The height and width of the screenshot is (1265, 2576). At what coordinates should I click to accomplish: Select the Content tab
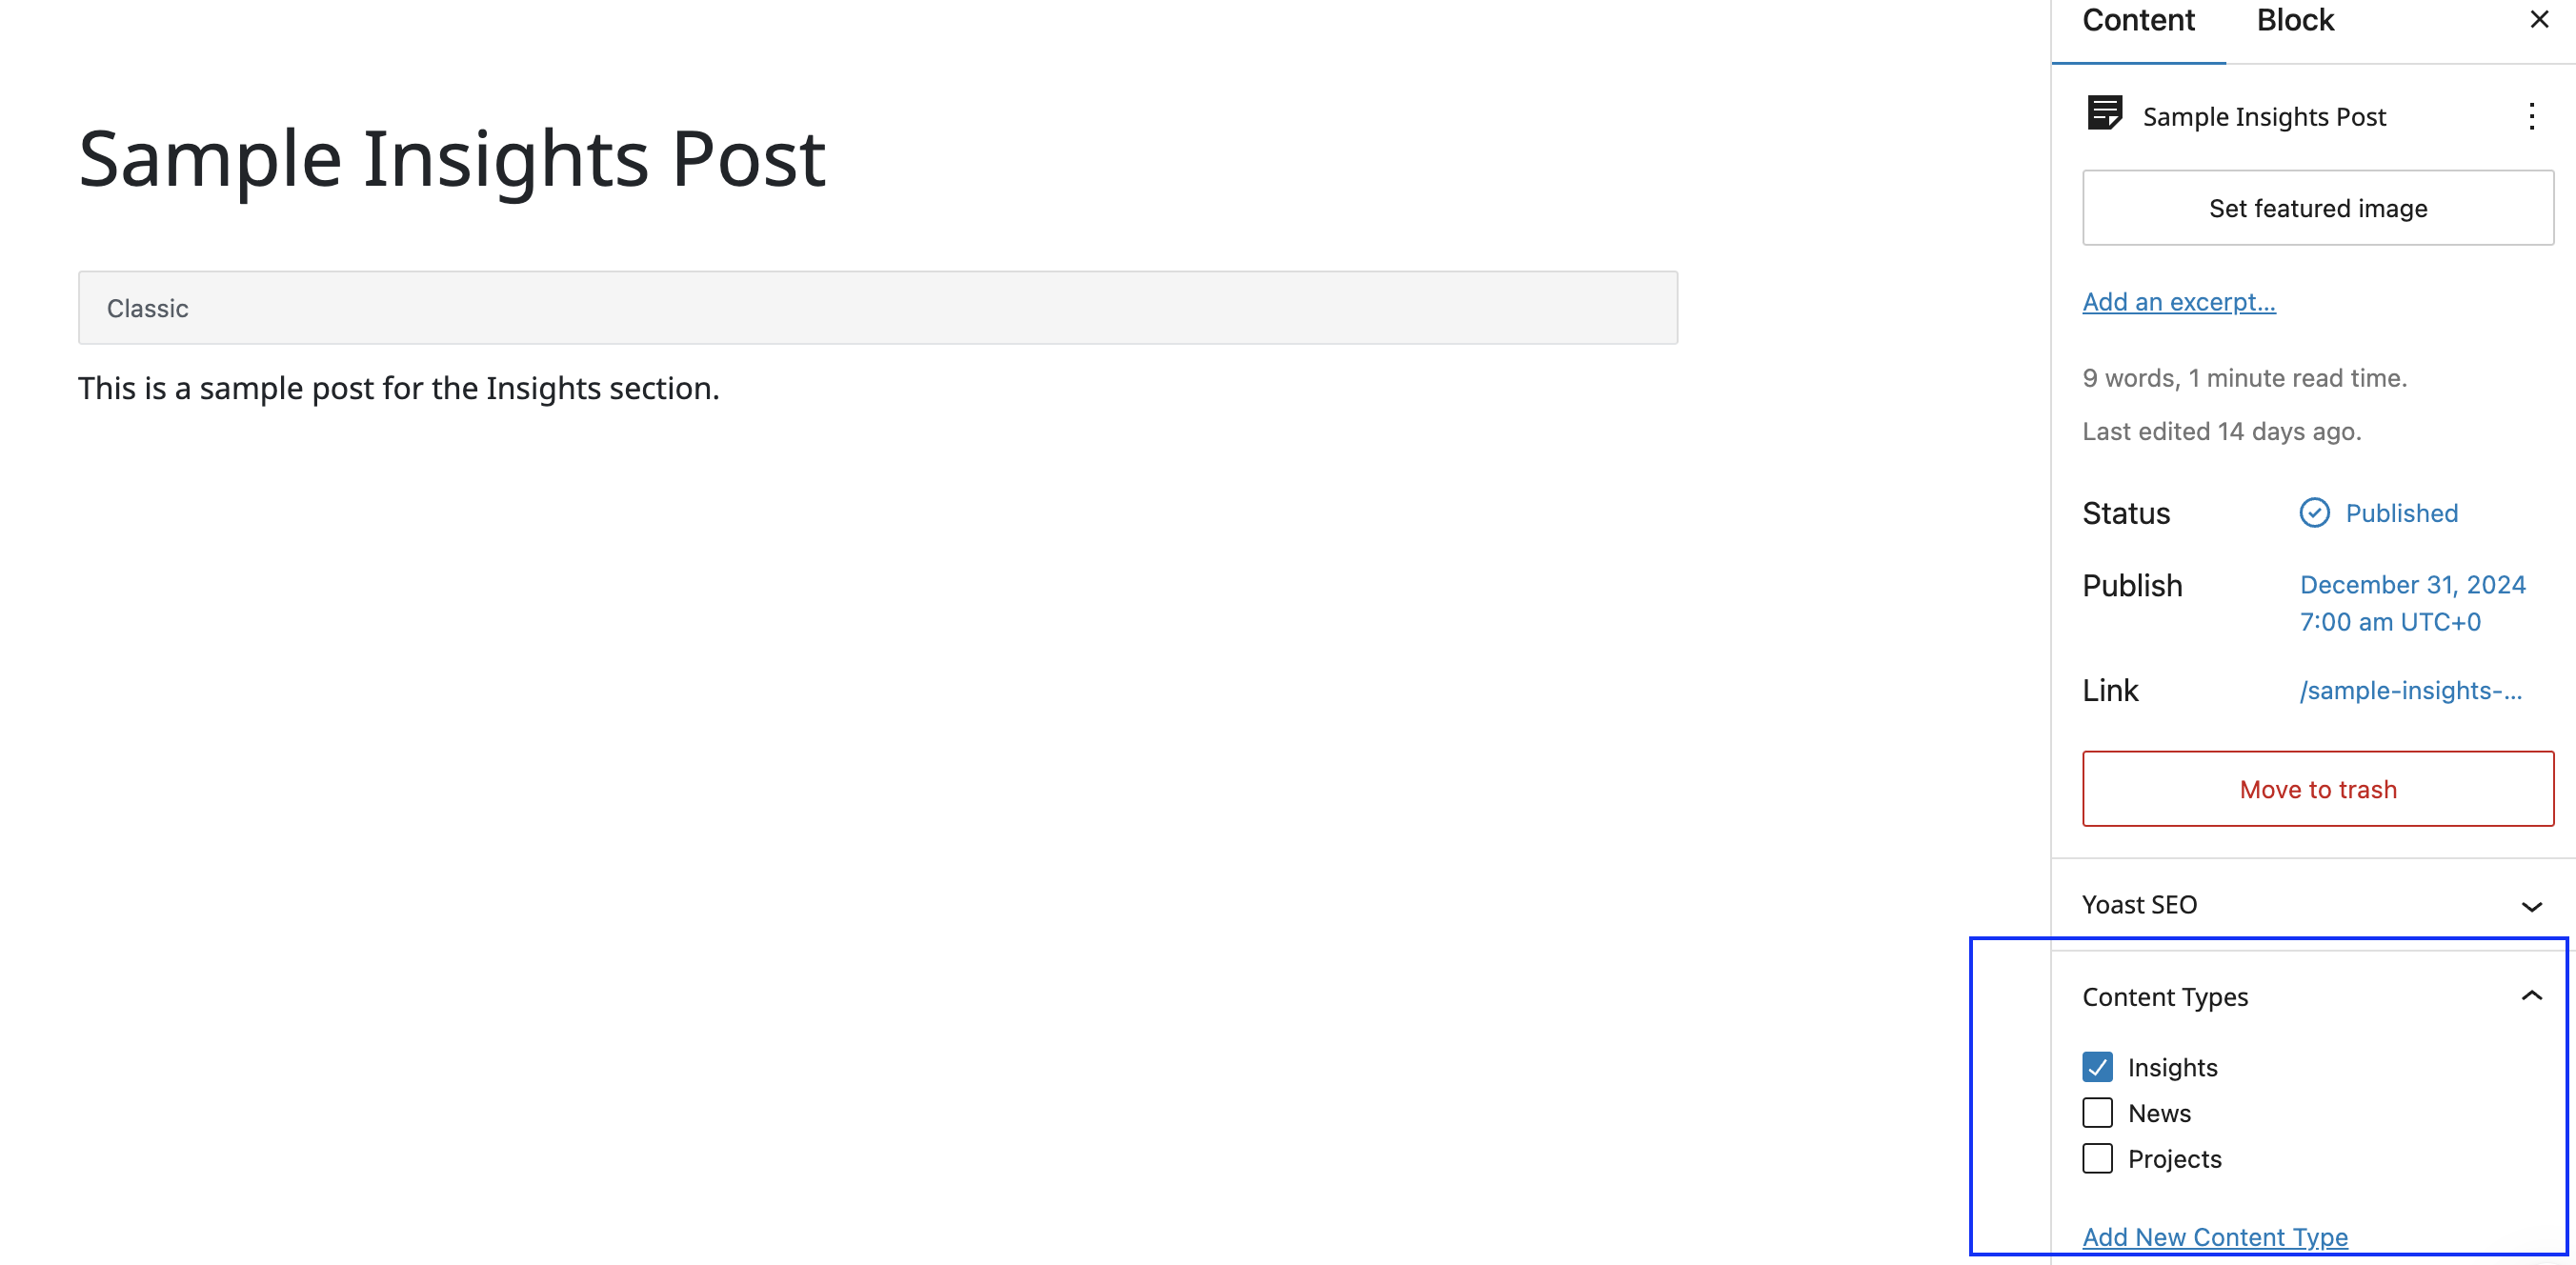click(x=2138, y=22)
